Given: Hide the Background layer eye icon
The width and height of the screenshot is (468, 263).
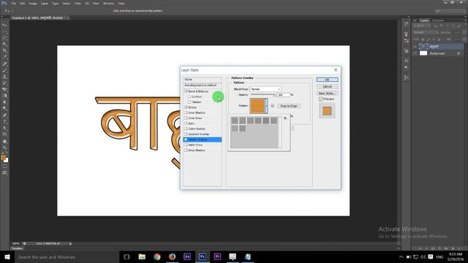Looking at the screenshot, I should point(415,53).
